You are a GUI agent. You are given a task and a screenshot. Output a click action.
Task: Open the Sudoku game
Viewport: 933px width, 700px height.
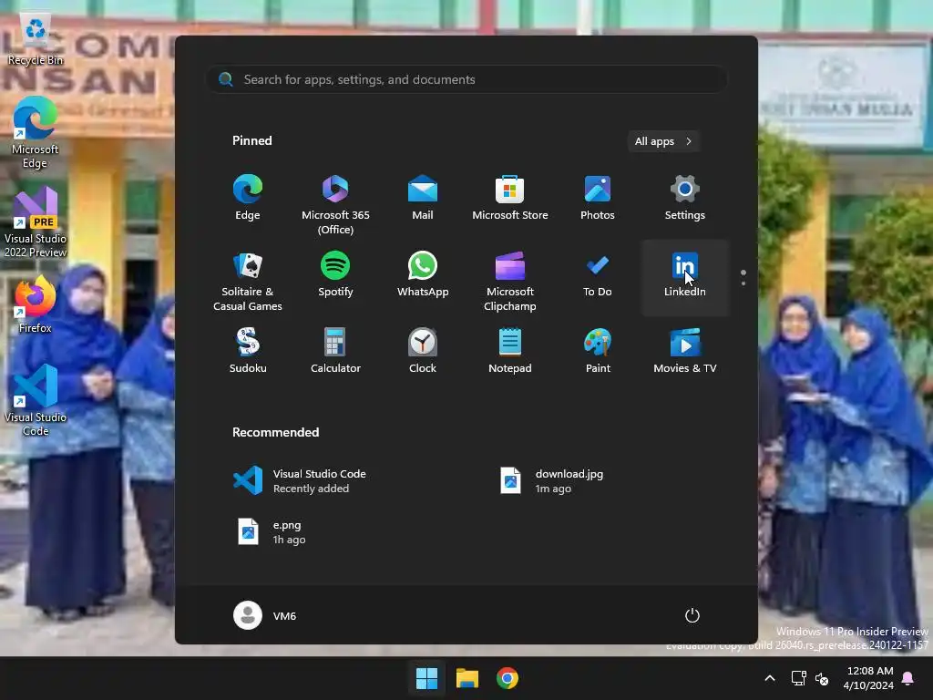coord(248,351)
